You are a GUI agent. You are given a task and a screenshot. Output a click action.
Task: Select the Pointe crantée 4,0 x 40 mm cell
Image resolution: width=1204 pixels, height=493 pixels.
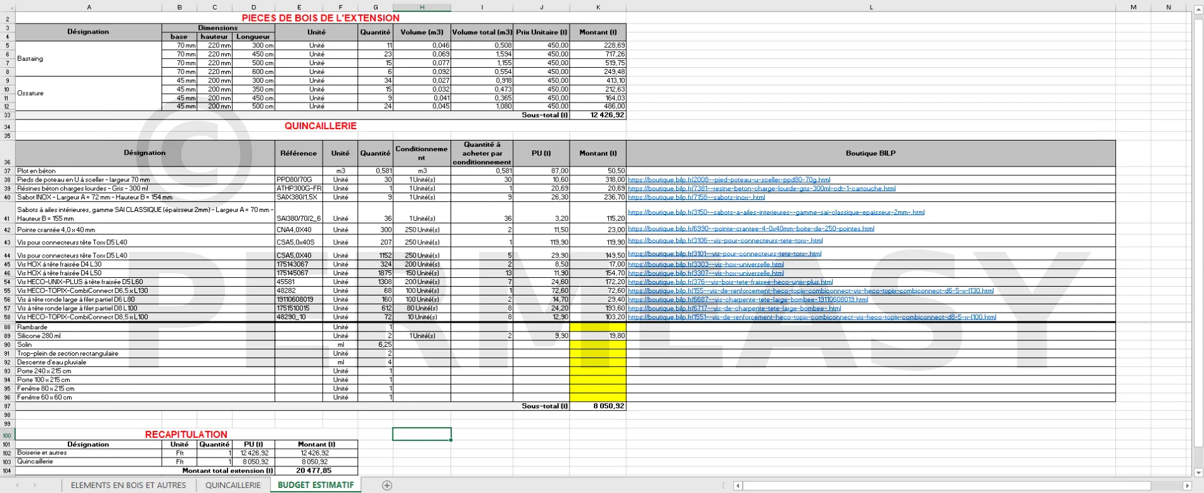[145, 230]
